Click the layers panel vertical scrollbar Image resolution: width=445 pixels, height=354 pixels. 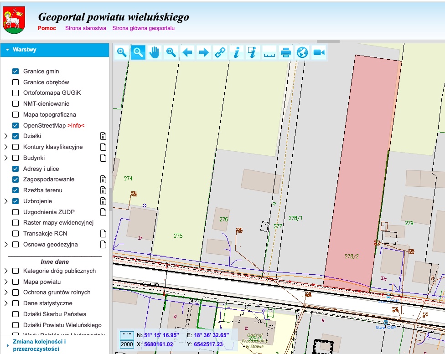[111, 200]
